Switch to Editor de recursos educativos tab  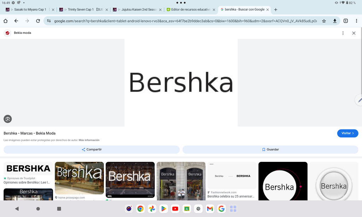tap(188, 10)
